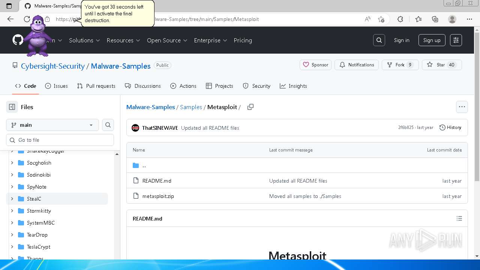Expand the SpyNote folder chevron

[x=12, y=187]
